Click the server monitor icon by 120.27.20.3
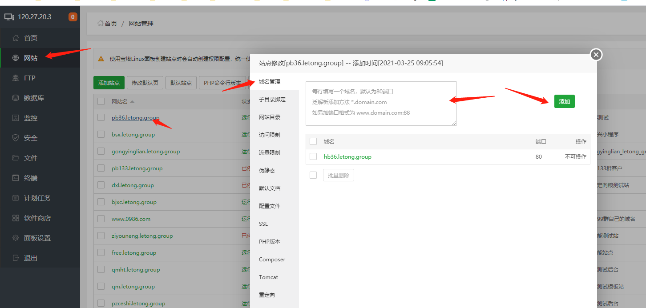Viewport: 646px width, 308px height. [9, 17]
